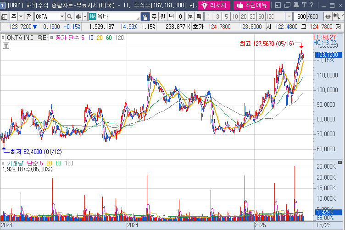
Task: Choose the 1 interval button
Action: pos(209,16)
